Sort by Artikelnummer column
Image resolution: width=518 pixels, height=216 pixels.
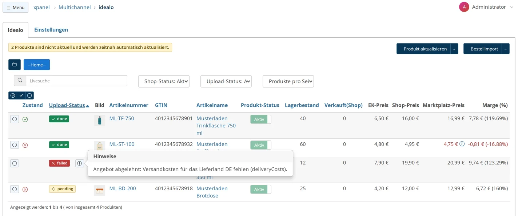[129, 105]
